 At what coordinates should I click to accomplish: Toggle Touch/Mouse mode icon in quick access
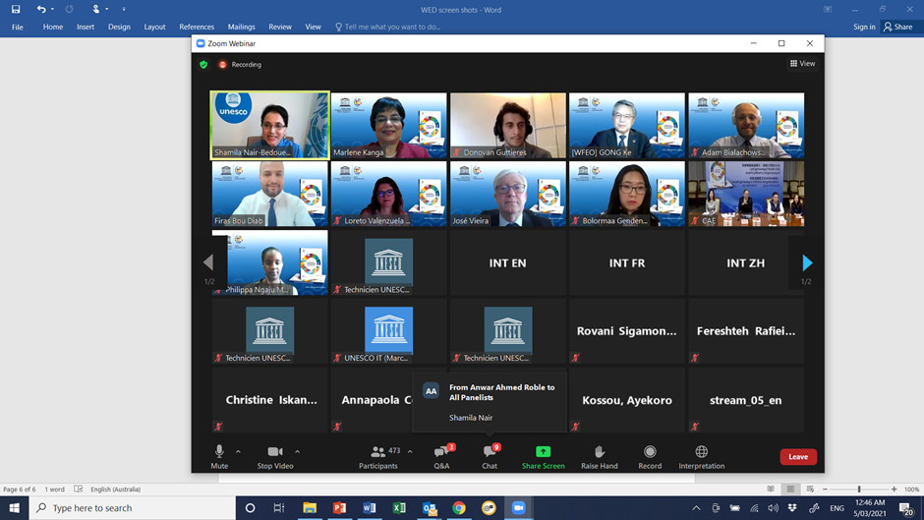point(96,10)
